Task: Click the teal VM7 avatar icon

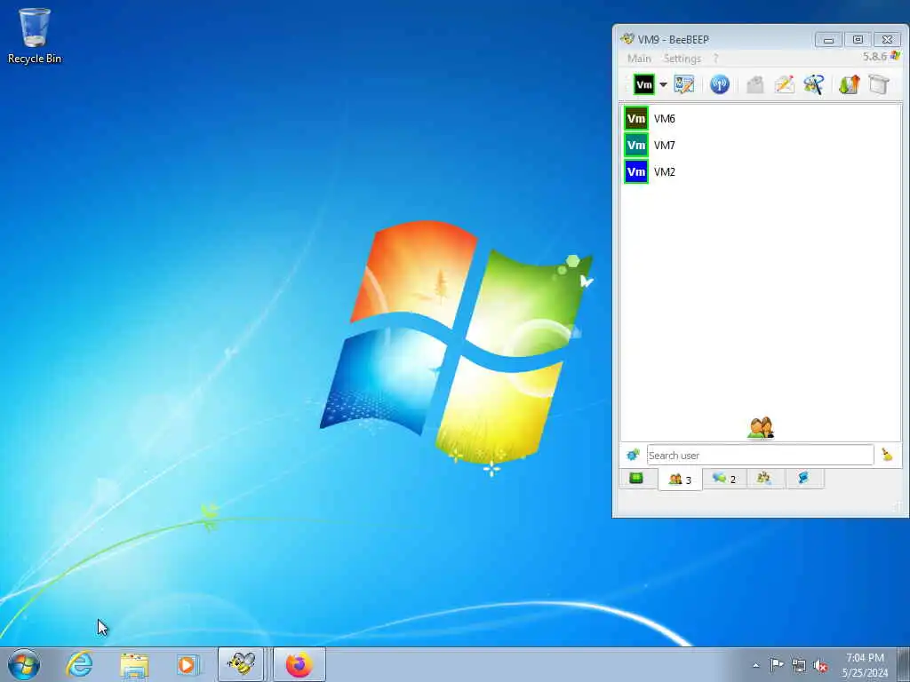Action: (636, 145)
